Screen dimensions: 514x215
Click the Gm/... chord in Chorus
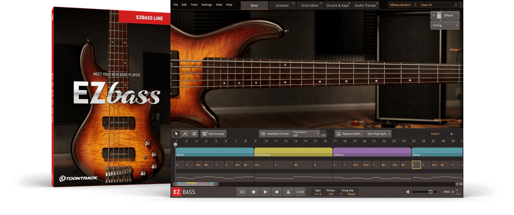point(367,165)
